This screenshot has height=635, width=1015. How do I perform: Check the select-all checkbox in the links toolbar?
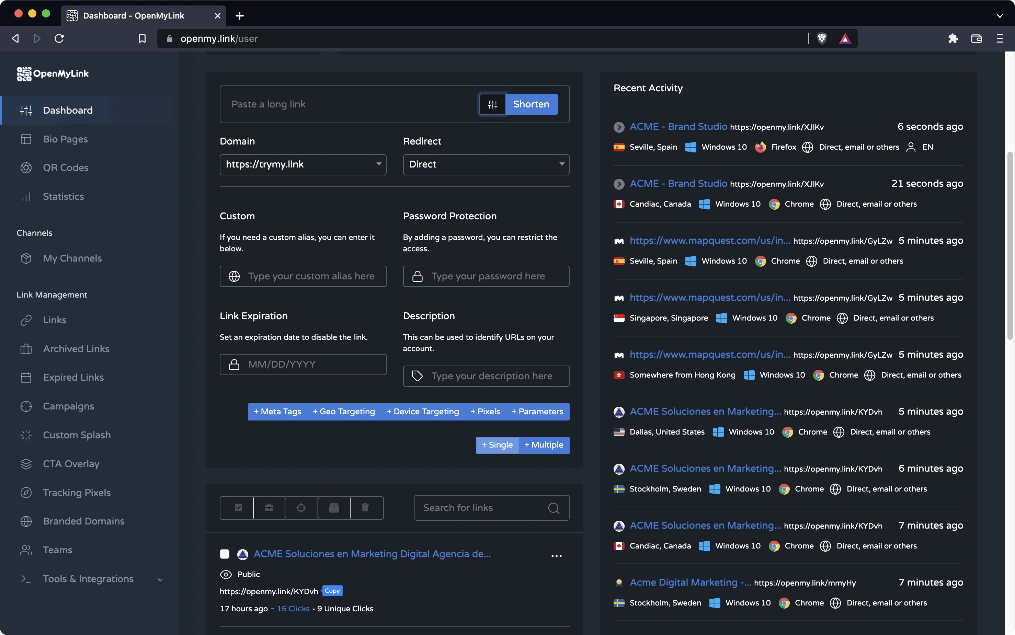[x=238, y=507]
